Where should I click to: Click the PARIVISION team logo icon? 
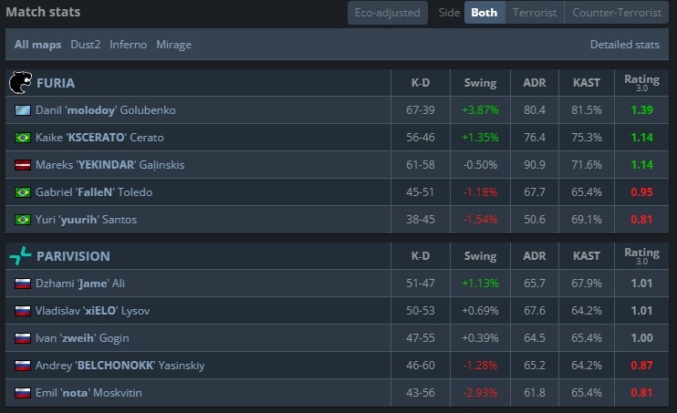tap(20, 256)
